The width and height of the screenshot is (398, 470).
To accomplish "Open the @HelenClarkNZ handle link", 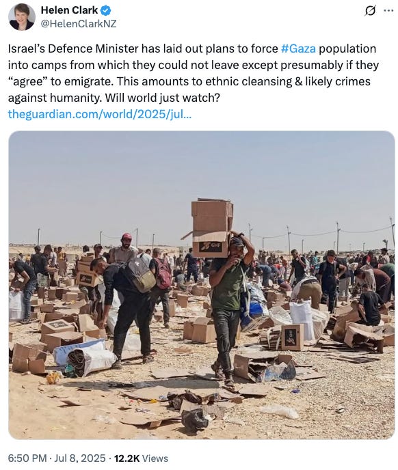I will 79,24.
